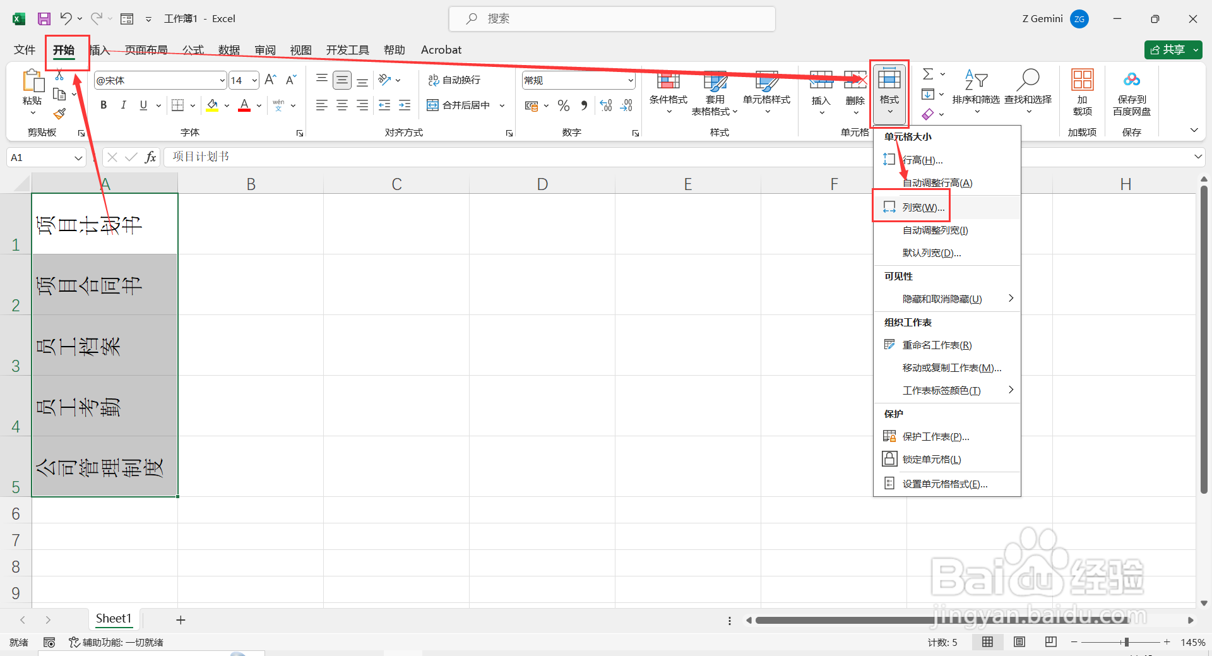Viewport: 1212px width, 656px height.
Task: Add a new sheet with plus button
Action: [x=181, y=620]
